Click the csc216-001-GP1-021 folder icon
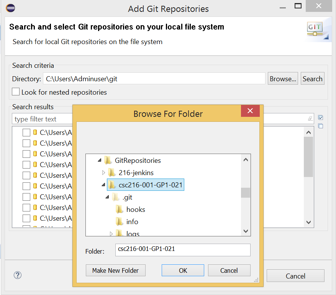This screenshot has width=336, height=295. 111,185
